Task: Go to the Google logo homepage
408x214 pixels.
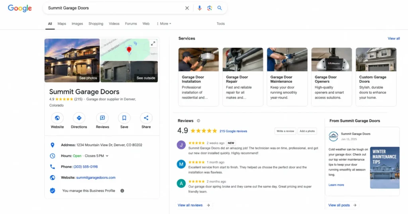Action: point(20,8)
